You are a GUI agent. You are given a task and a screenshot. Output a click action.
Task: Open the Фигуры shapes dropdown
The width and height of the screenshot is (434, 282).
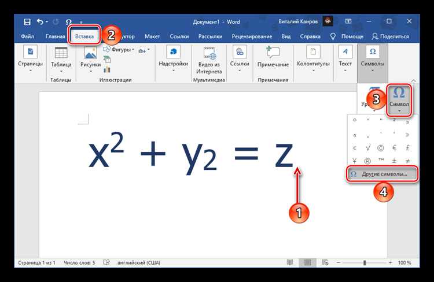[119, 50]
